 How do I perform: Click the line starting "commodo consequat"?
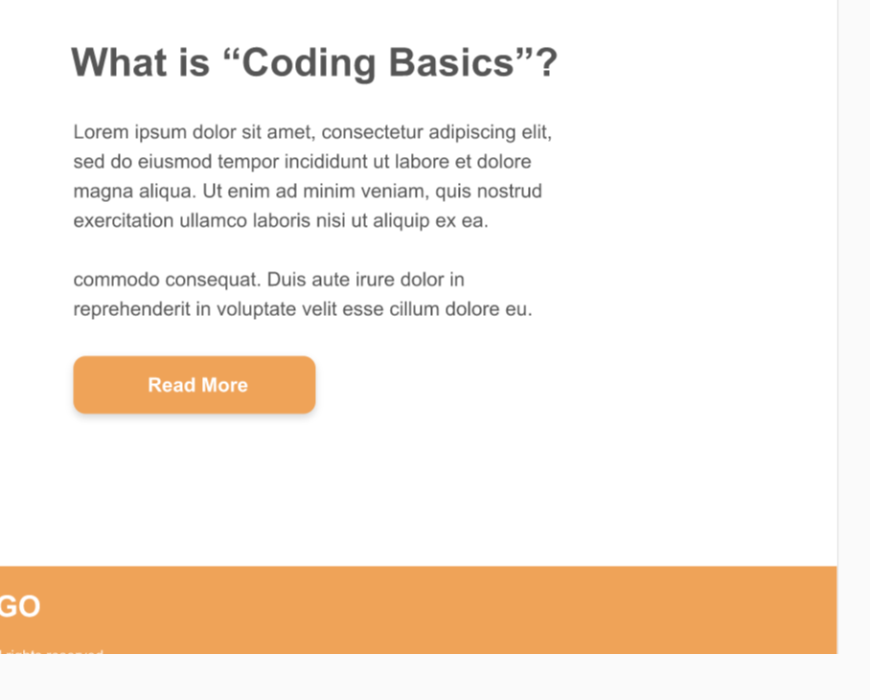(x=268, y=281)
